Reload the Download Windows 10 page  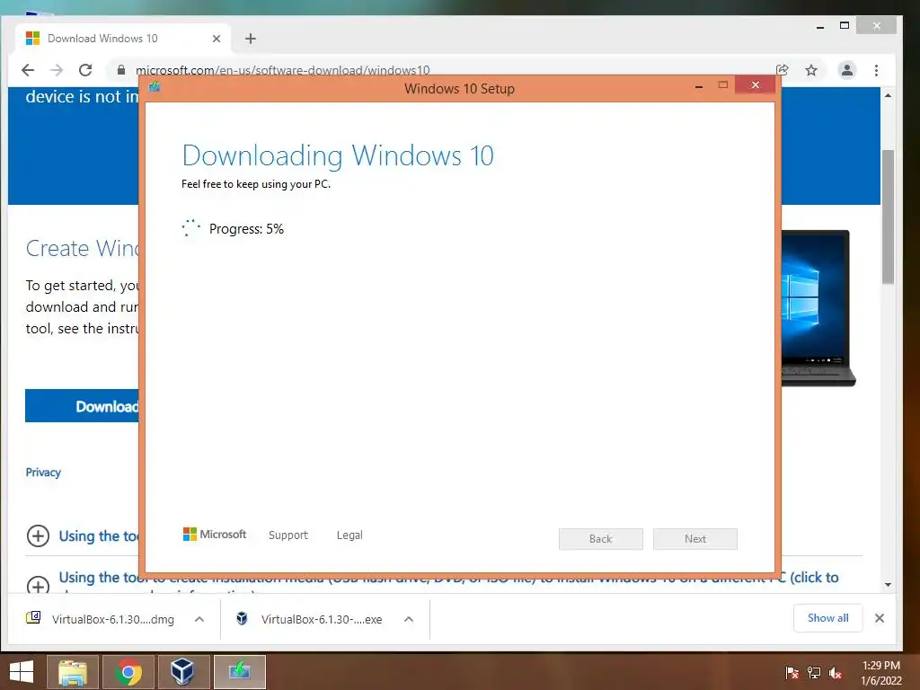click(x=85, y=70)
